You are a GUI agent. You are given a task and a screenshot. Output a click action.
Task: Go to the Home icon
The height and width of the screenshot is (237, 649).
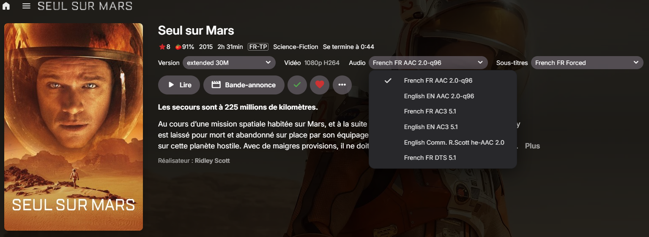click(x=6, y=6)
